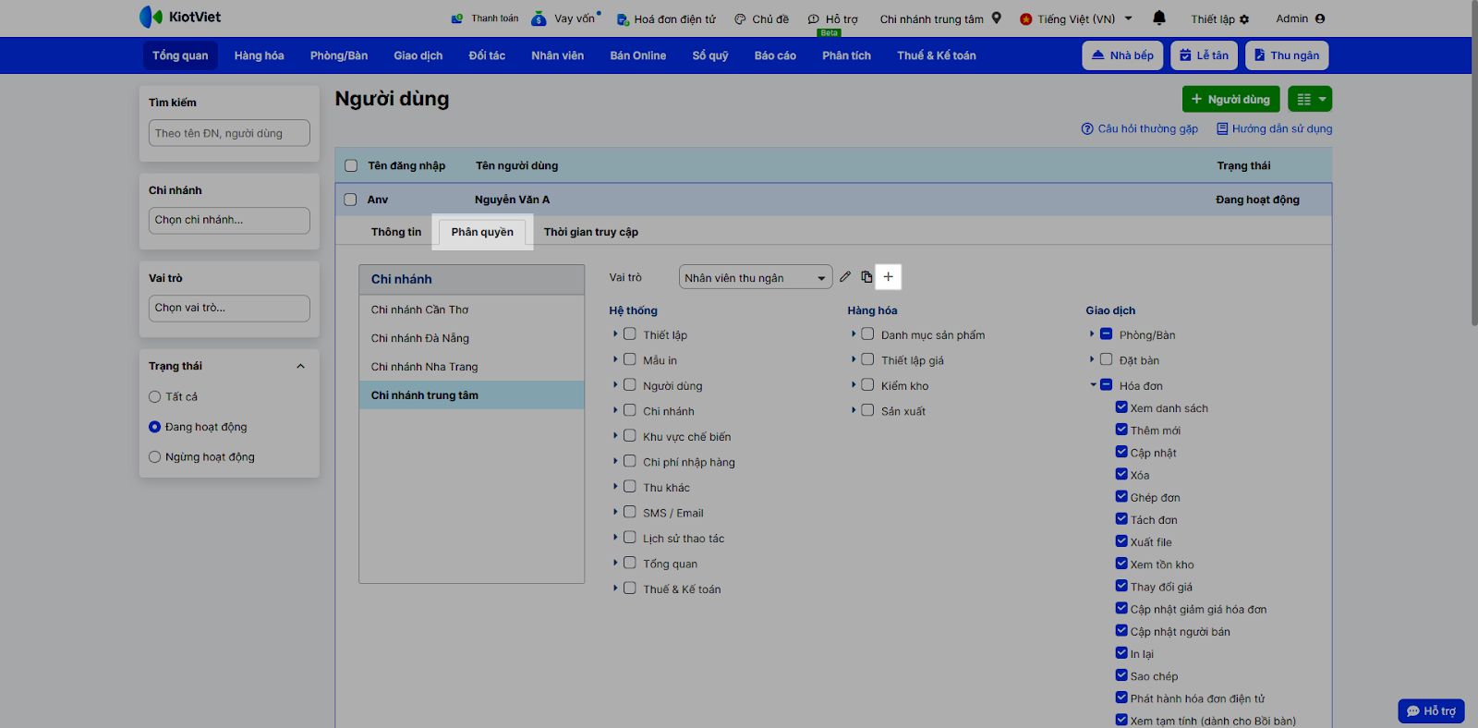
Task: Click the green Người dùng add button
Action: (x=1230, y=100)
